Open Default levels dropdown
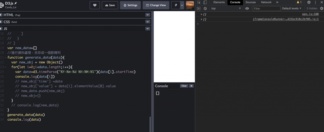 coord(292,9)
